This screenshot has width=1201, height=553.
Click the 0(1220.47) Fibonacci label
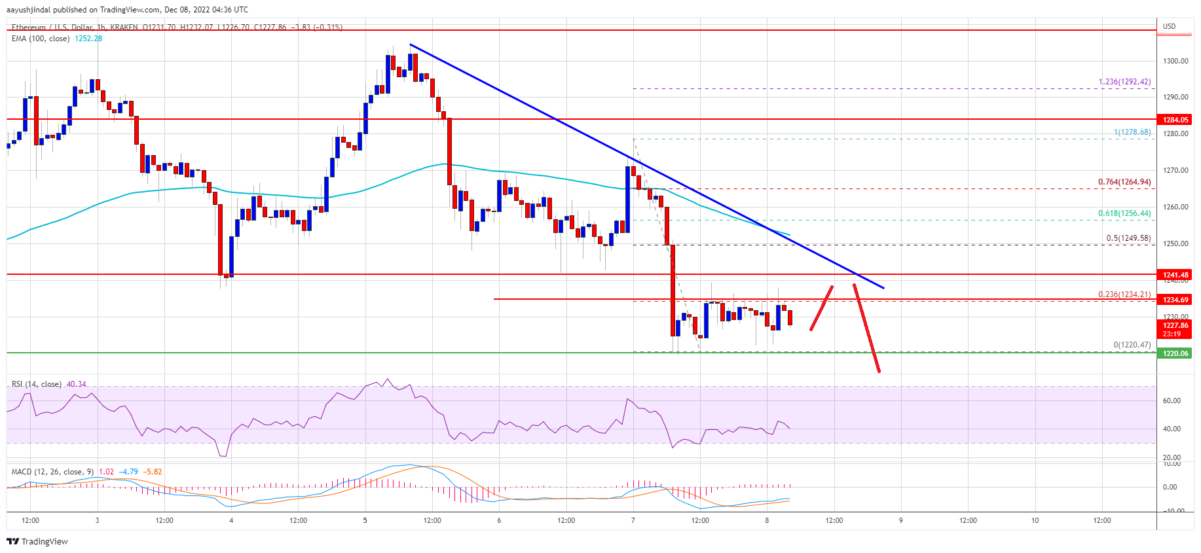[1132, 345]
